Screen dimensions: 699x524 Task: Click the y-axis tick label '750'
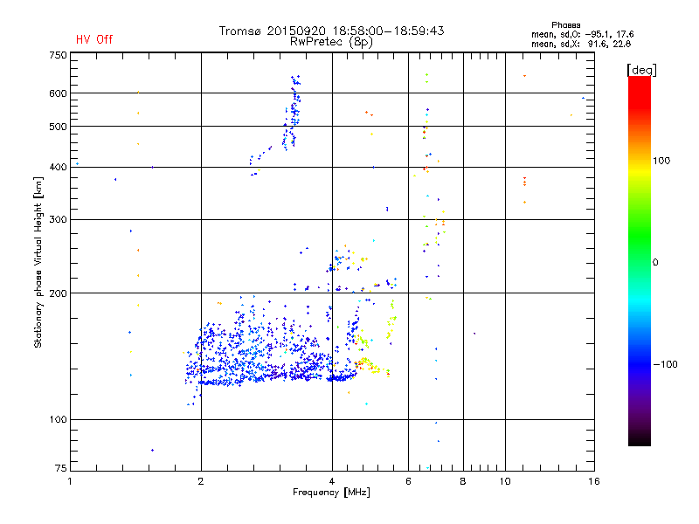point(58,55)
